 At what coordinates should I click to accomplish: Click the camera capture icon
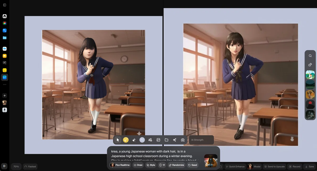[x=183, y=140]
